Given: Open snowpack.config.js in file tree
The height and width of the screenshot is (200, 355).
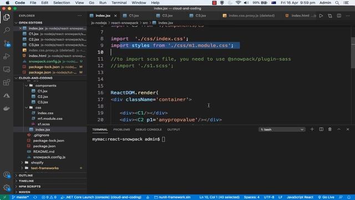Looking at the screenshot, I should coord(49,157).
